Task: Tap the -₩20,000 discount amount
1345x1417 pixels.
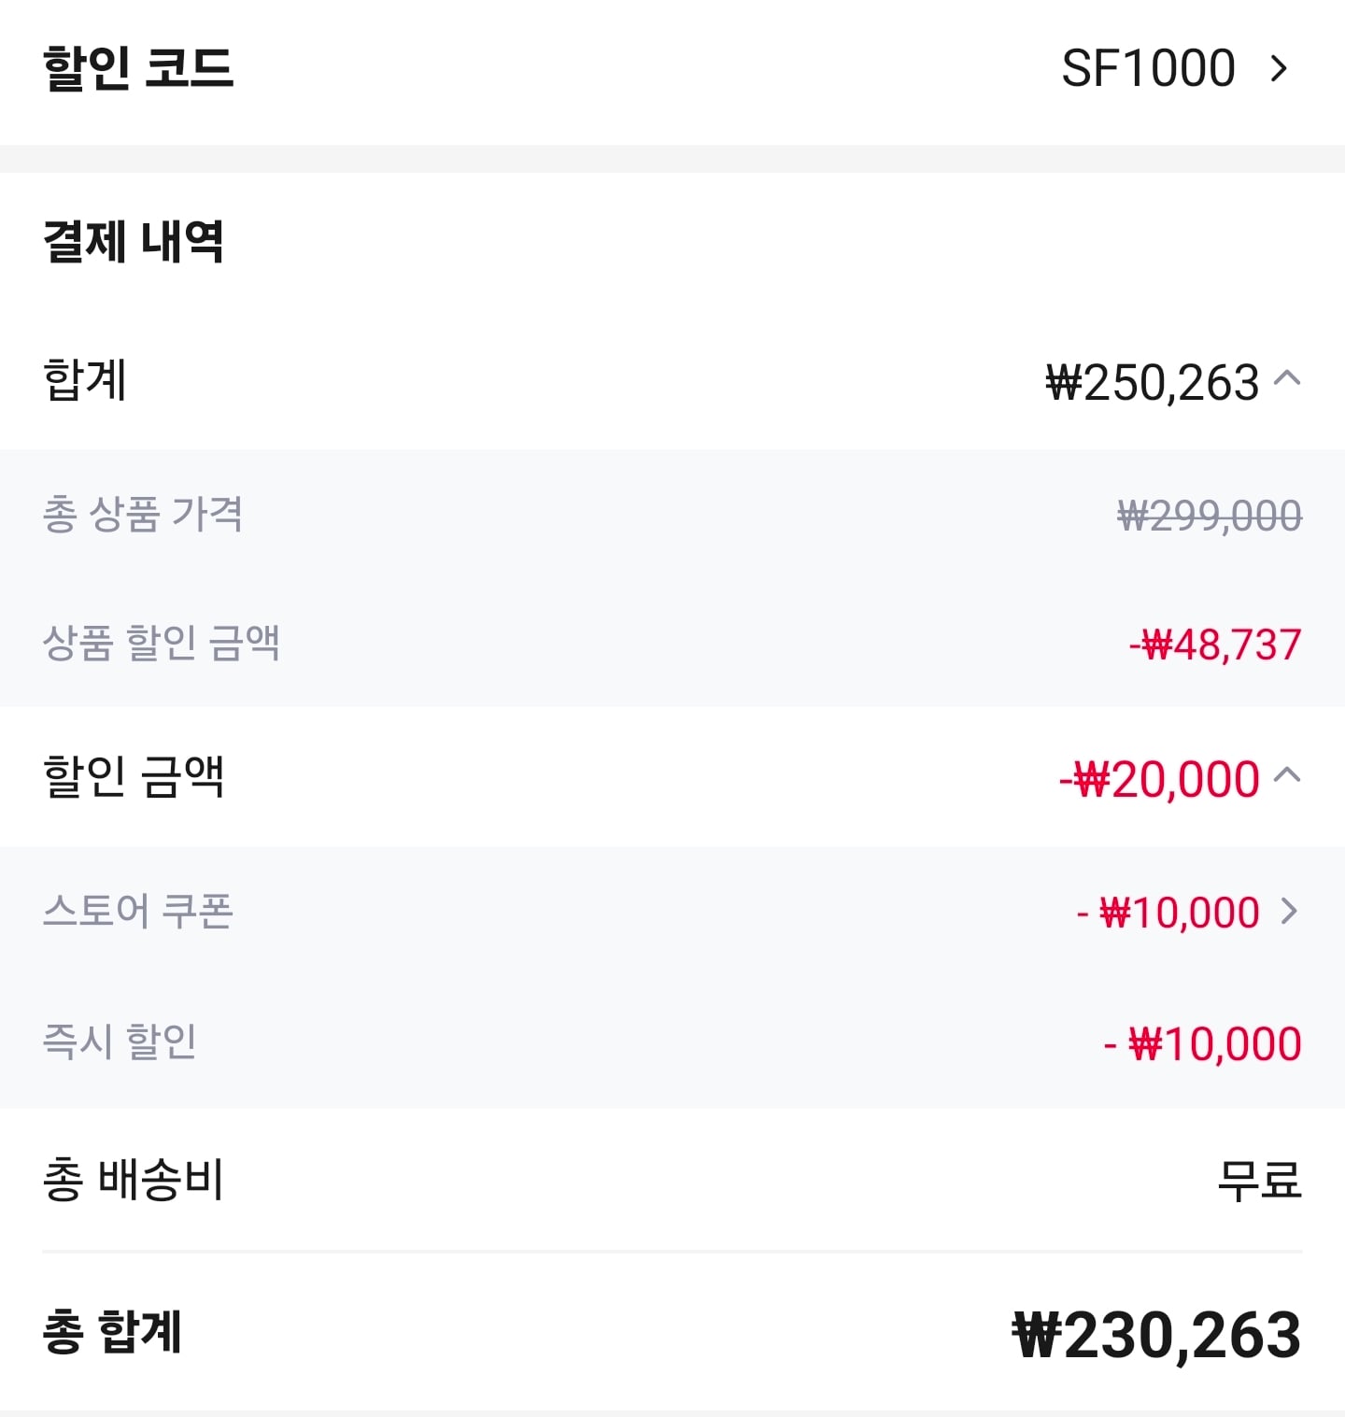Action: pos(1159,779)
